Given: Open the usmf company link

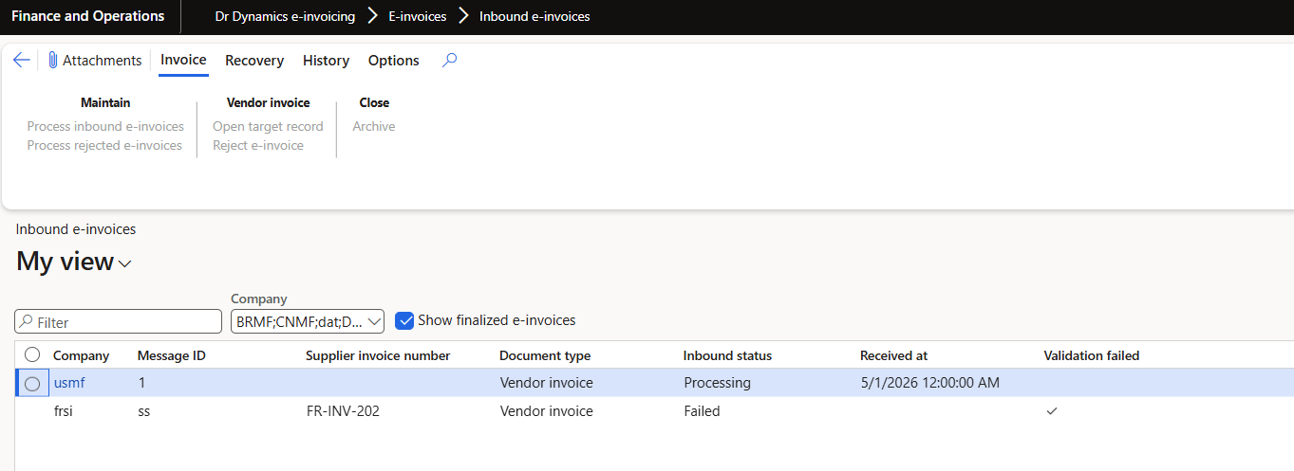Looking at the screenshot, I should 69,383.
